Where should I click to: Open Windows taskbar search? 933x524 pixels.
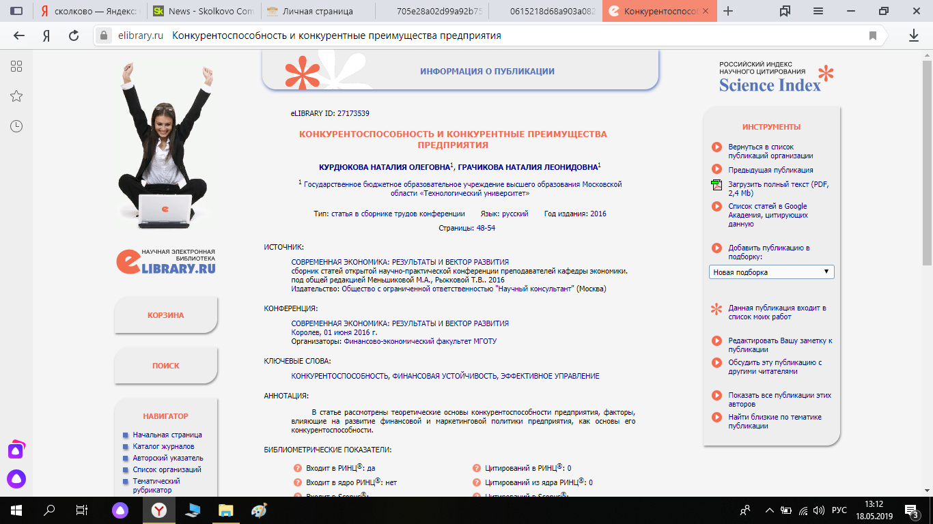click(49, 510)
